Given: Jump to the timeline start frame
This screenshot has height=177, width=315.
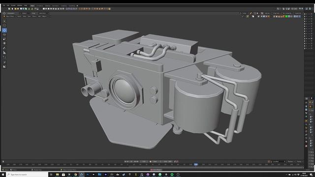Looking at the screenshot, I should [126, 162].
